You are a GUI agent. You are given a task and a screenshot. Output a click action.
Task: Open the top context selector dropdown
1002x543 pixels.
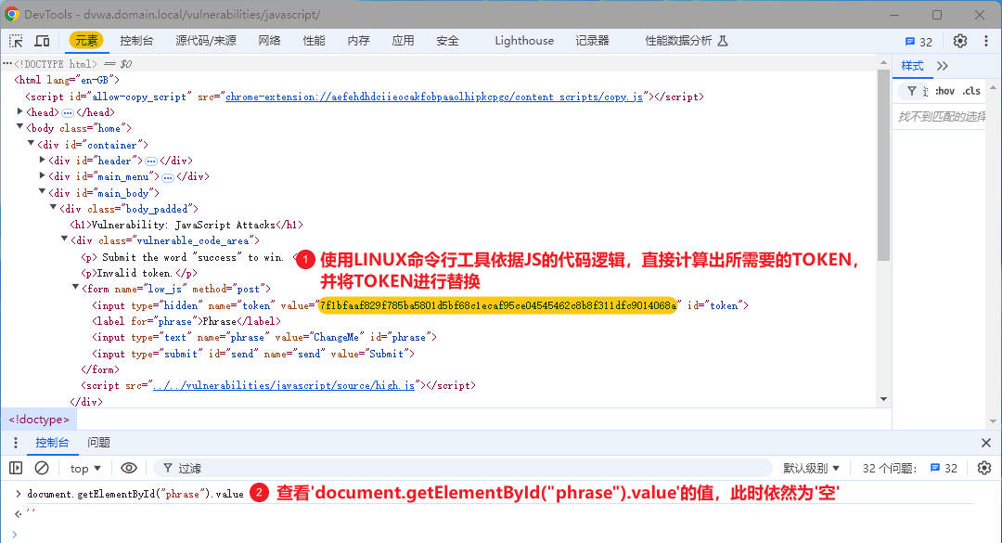coord(85,468)
